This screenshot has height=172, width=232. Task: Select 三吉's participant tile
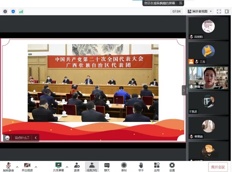coord(208,53)
